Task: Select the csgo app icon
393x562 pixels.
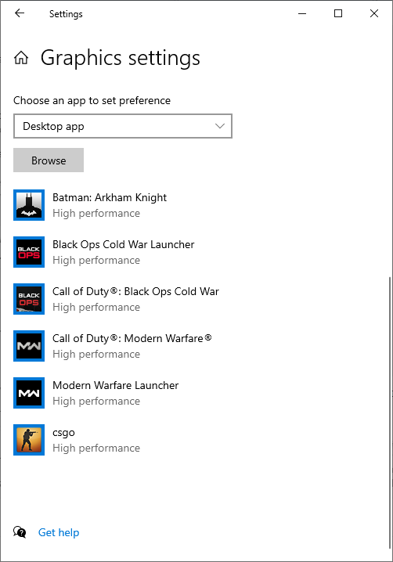Action: pos(29,440)
